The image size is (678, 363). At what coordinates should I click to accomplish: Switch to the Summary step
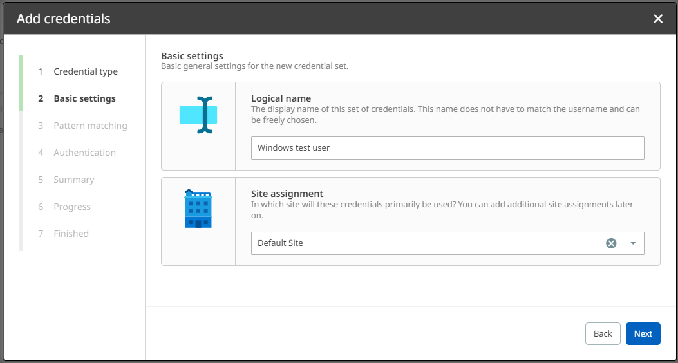coord(73,180)
